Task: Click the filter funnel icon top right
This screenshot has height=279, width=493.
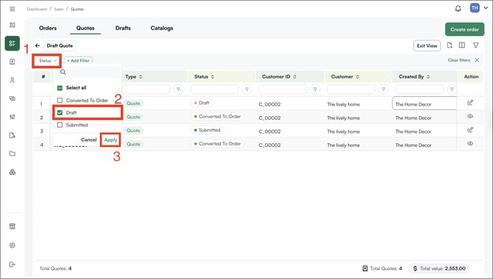Action: [475, 46]
